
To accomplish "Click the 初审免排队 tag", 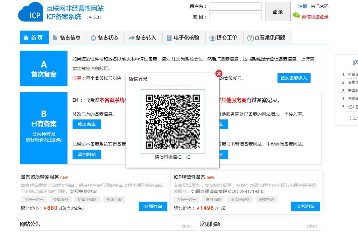I will tap(87, 199).
